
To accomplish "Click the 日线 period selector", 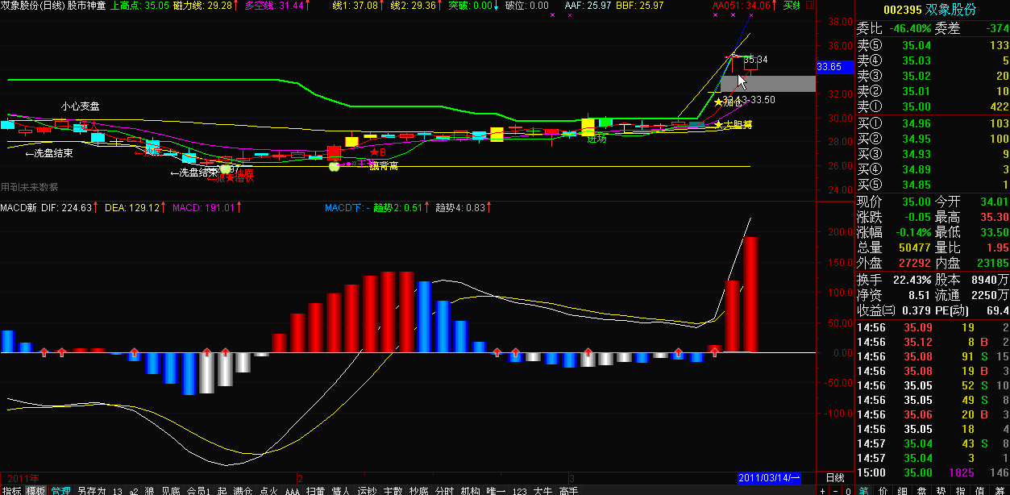I will click(834, 478).
